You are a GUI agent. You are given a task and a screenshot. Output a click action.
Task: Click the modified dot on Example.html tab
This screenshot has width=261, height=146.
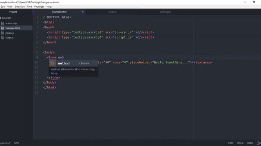click(83, 12)
